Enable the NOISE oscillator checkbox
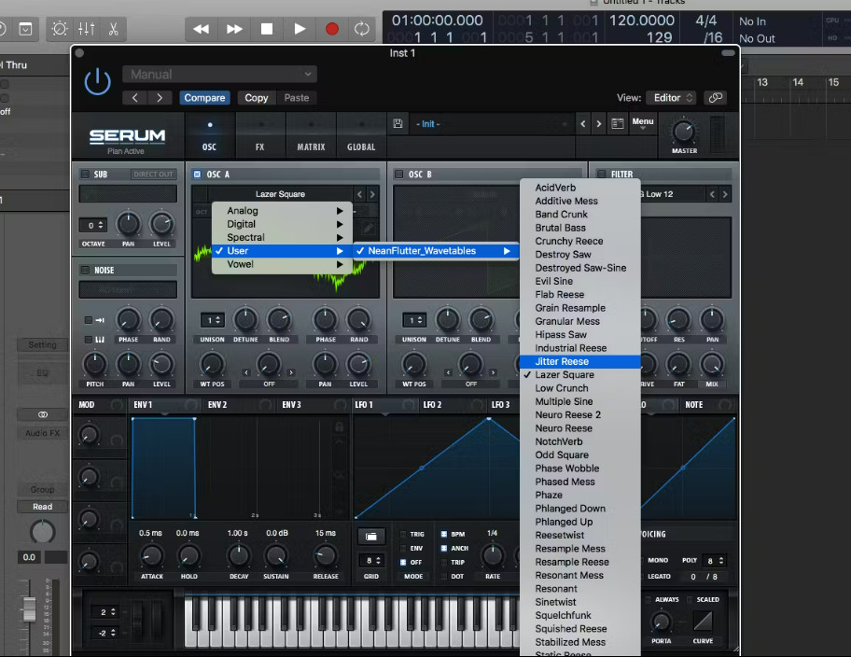Image resolution: width=851 pixels, height=657 pixels. tap(86, 271)
